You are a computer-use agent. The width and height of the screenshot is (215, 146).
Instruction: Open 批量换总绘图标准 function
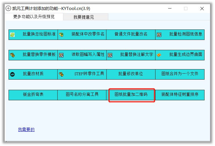pos(33,35)
